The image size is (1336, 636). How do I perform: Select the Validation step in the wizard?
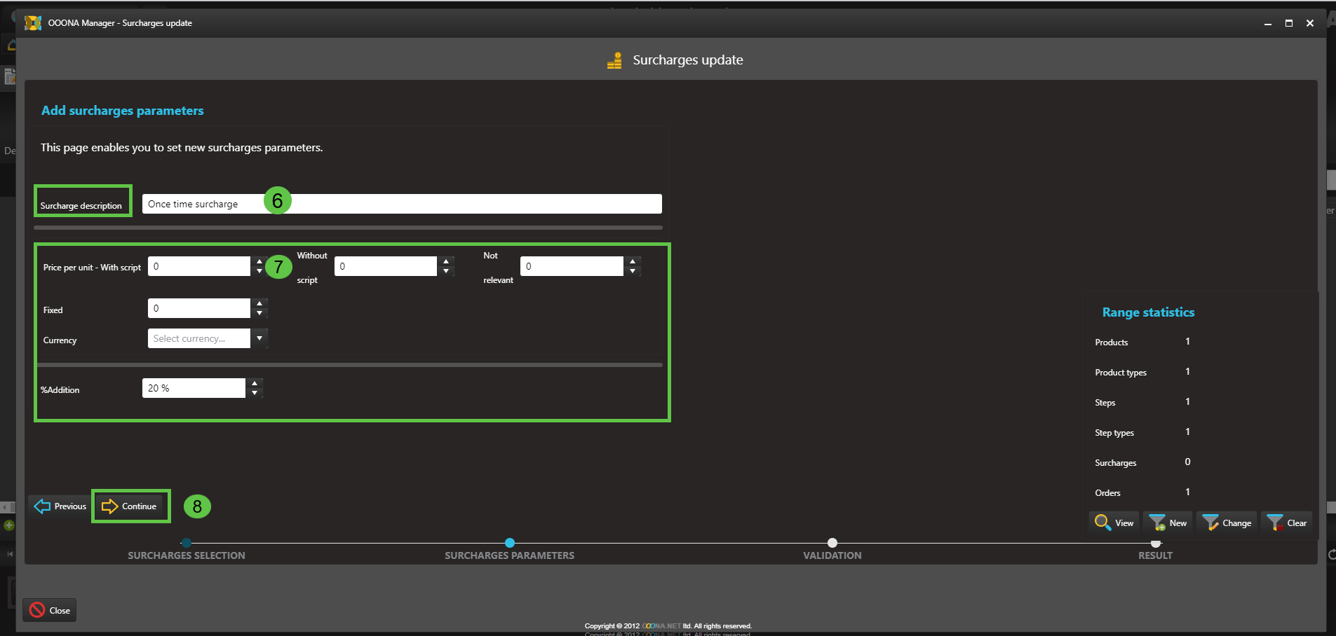[832, 543]
